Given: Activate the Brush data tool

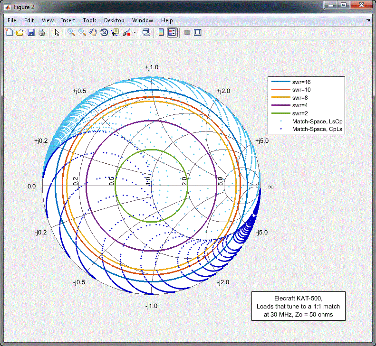Looking at the screenshot, I should [x=126, y=32].
